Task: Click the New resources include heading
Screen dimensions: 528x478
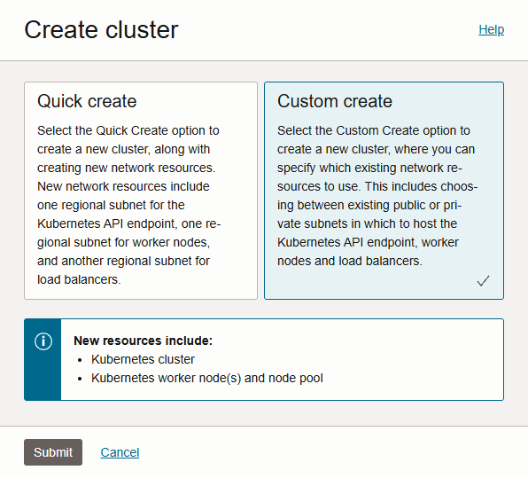Action: click(144, 341)
